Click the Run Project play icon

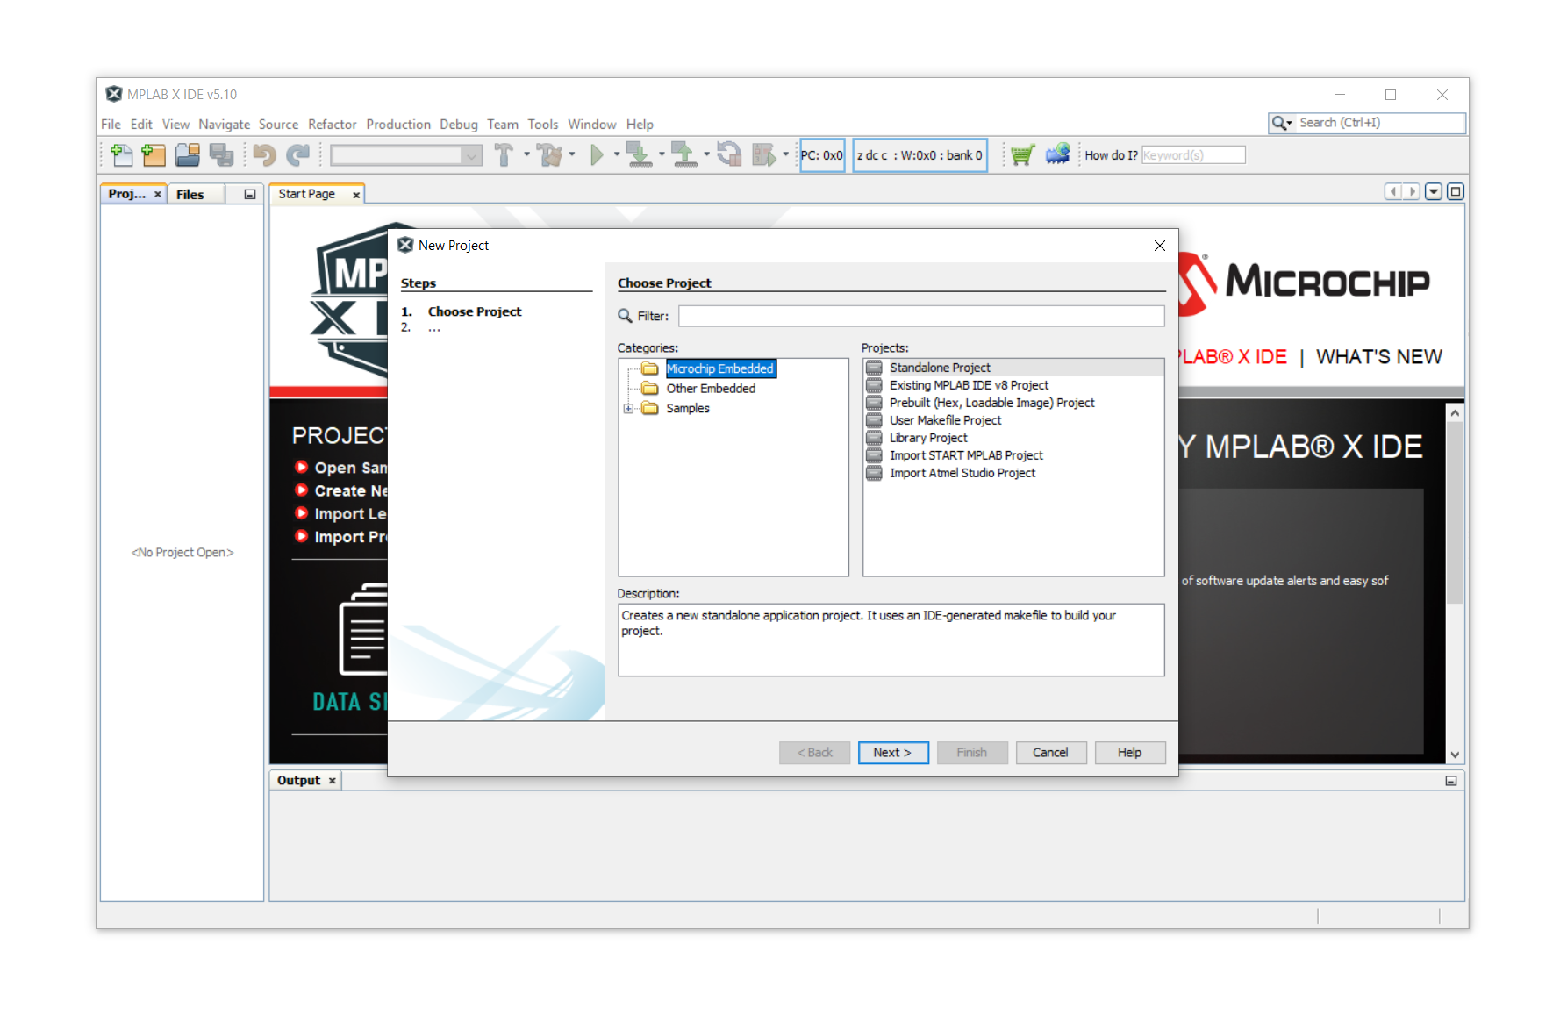(597, 155)
